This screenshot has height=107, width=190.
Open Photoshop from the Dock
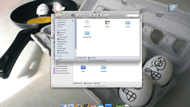click(108, 105)
